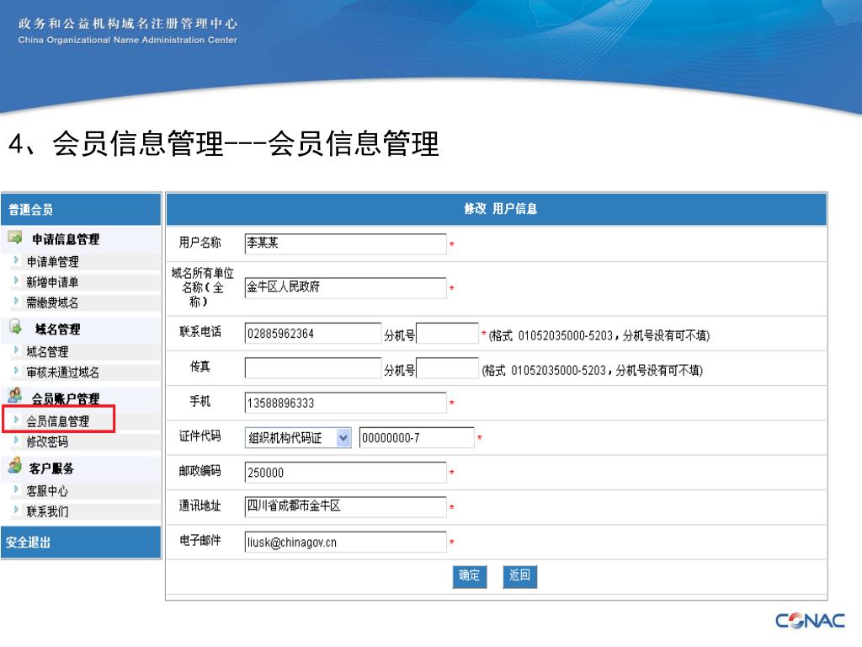Click the arrow icon beside 新增申请单
The height and width of the screenshot is (647, 862).
(x=17, y=281)
